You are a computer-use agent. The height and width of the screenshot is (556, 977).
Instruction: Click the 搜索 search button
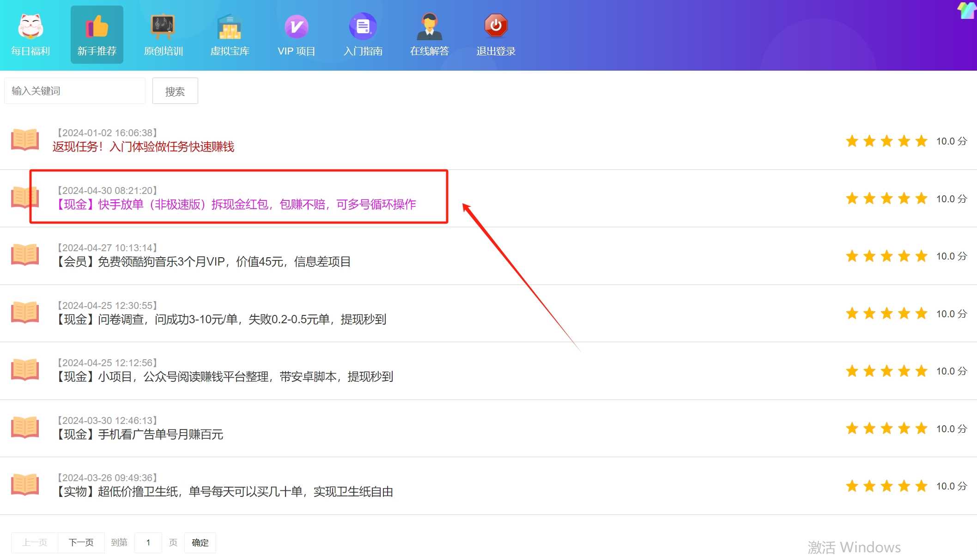(x=175, y=91)
